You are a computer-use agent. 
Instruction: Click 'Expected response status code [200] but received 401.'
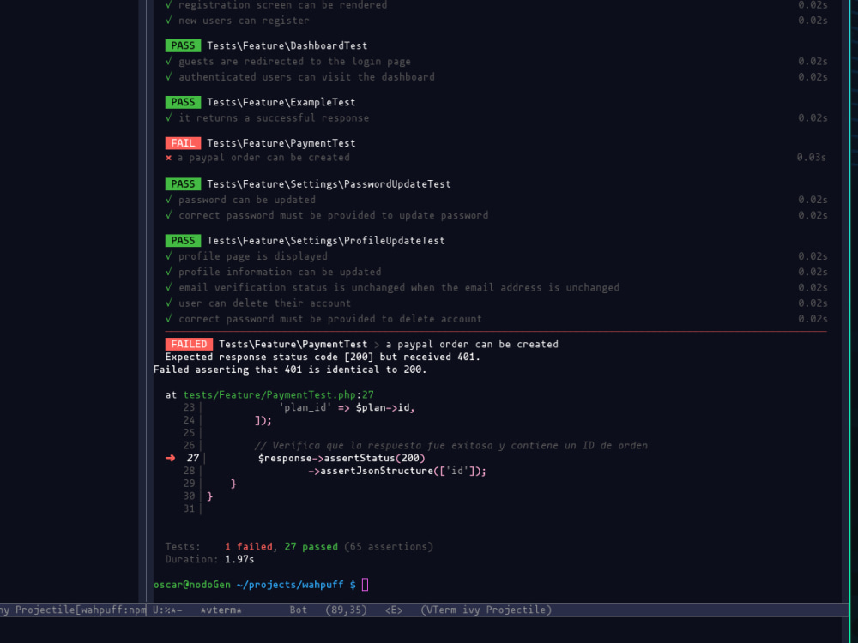pos(323,357)
